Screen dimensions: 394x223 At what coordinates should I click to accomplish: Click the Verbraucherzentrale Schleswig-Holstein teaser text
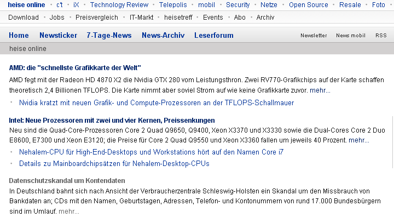tap(195, 201)
